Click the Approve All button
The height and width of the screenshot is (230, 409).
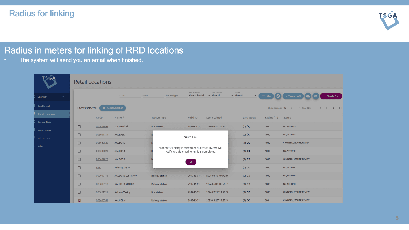[293, 96]
